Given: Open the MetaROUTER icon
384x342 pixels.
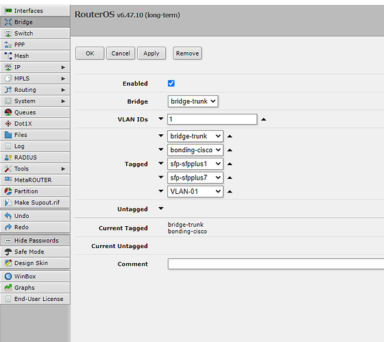Looking at the screenshot, I should (8, 180).
